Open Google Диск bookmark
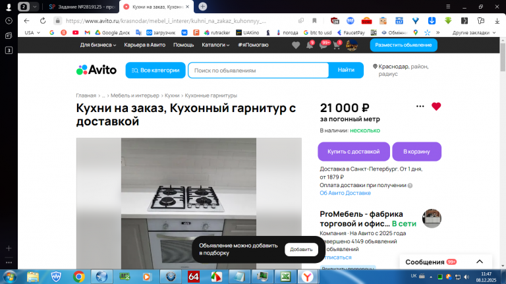The height and width of the screenshot is (284, 506). [113, 32]
